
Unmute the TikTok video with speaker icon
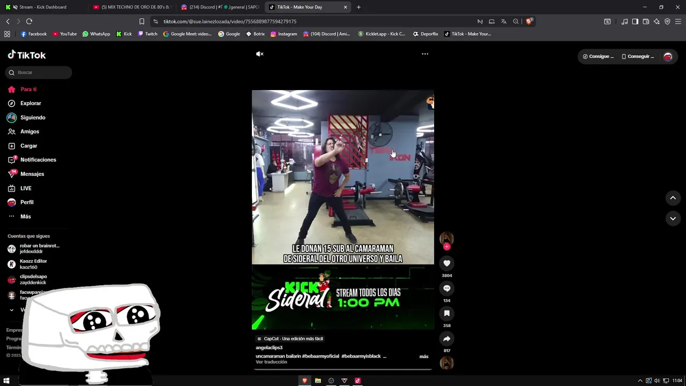click(x=260, y=54)
